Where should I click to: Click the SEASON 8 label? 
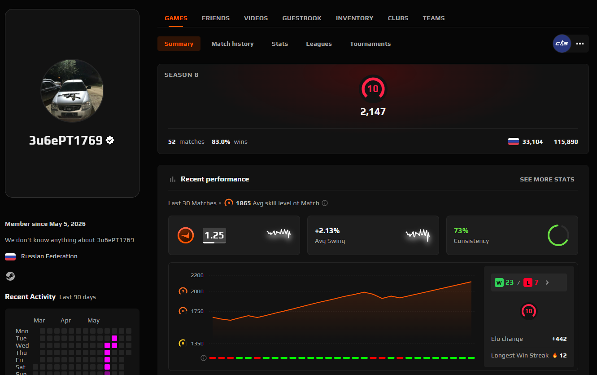[181, 75]
